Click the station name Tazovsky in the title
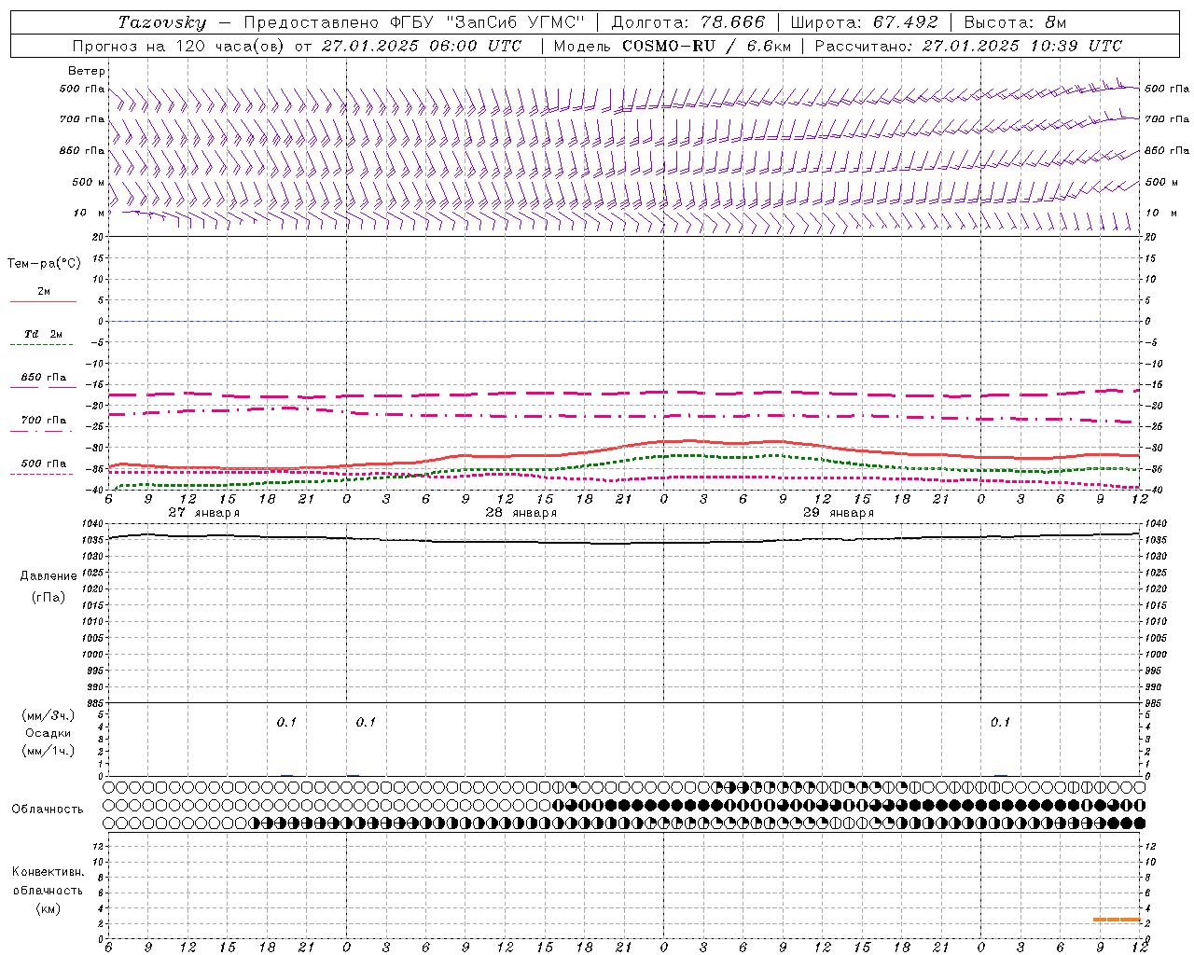 (162, 22)
